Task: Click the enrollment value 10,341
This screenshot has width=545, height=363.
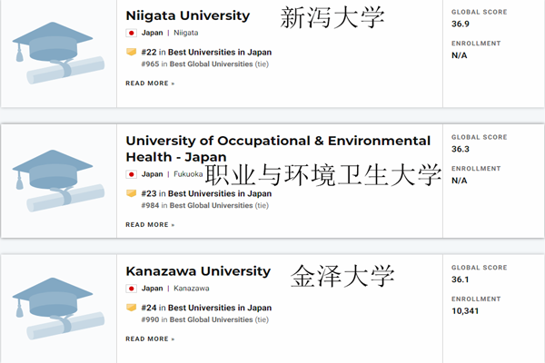Action: pyautogui.click(x=465, y=311)
